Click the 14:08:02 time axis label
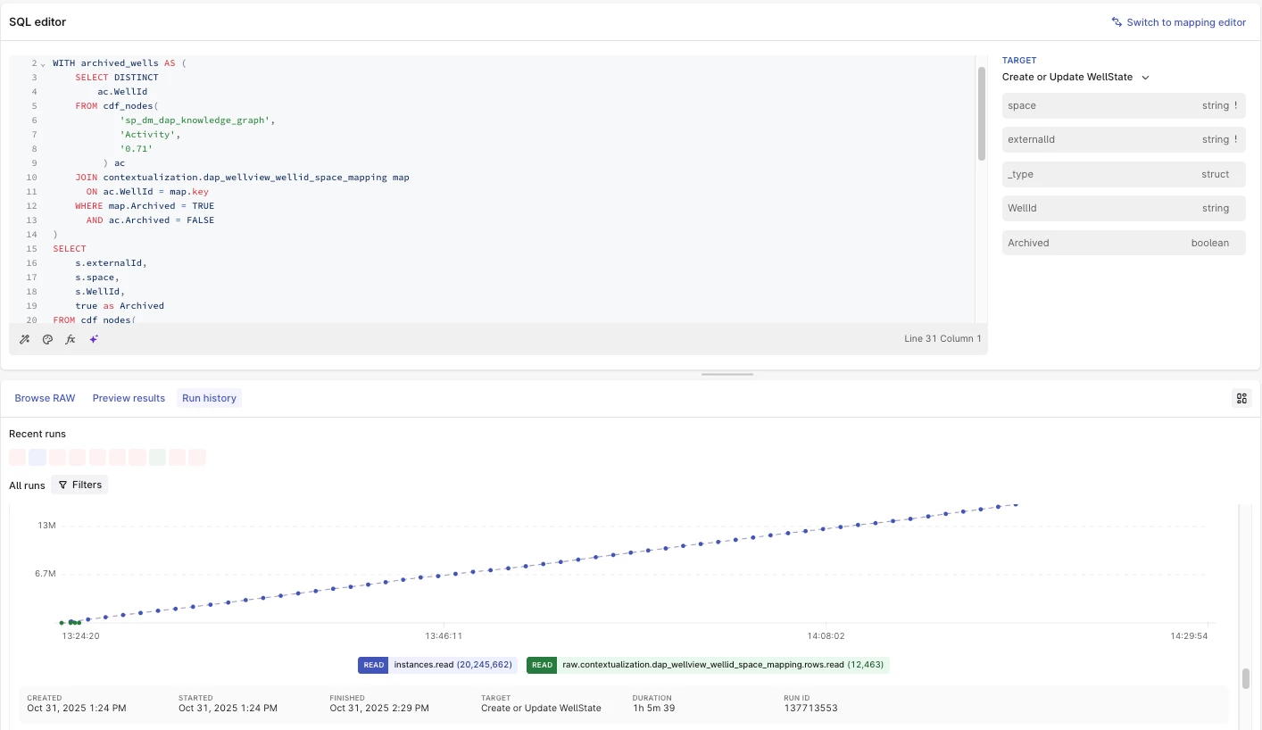The height and width of the screenshot is (730, 1262). point(826,636)
